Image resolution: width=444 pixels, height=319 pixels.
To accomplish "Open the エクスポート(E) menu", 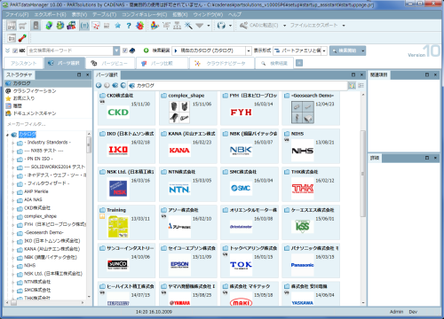I will point(50,14).
